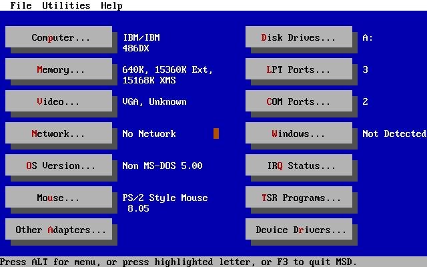Click the 15168K XMS value
427x267 pixels.
pos(149,80)
